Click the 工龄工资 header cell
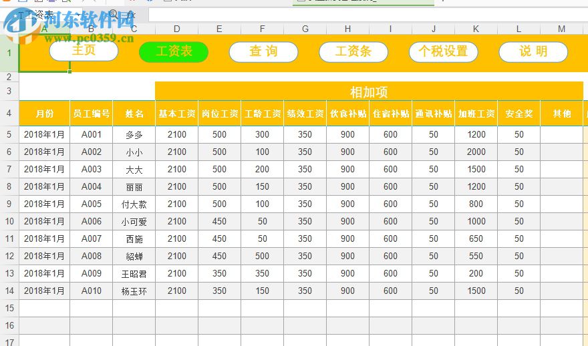588x346 pixels. click(x=262, y=114)
